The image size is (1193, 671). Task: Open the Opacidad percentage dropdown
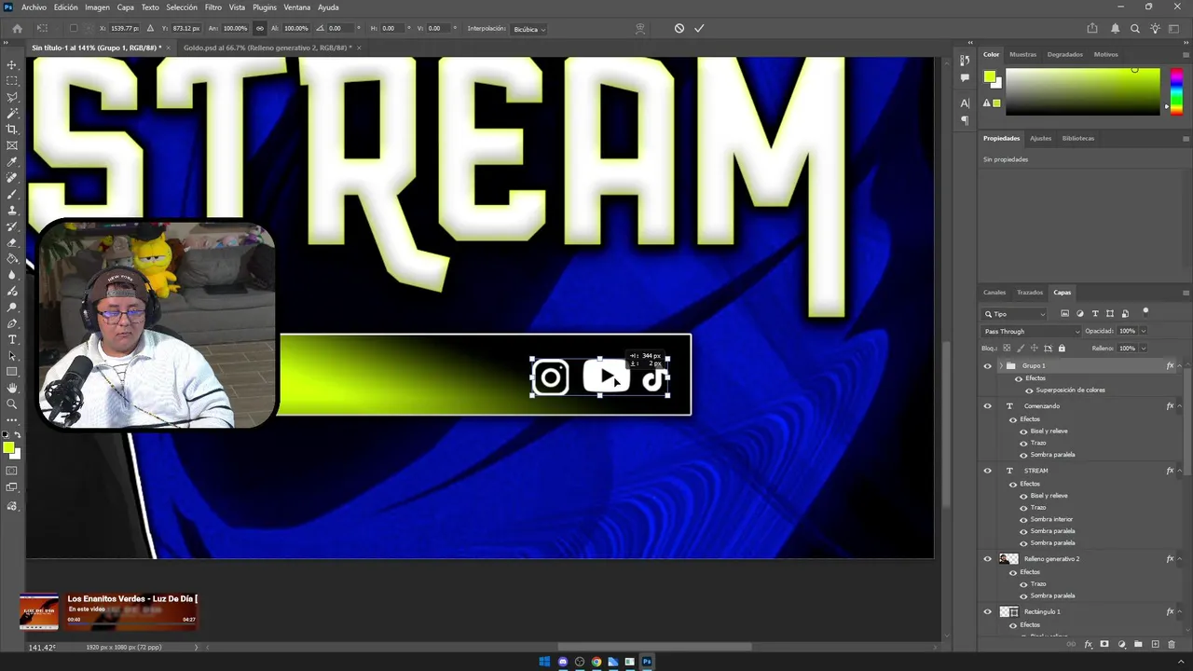coord(1144,331)
